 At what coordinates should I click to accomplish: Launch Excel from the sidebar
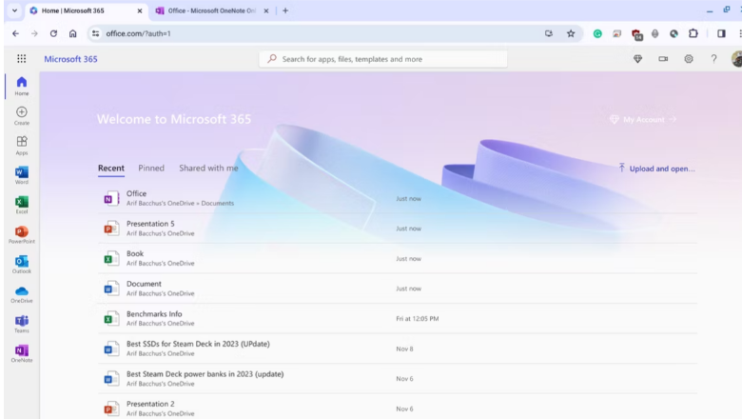(21, 205)
